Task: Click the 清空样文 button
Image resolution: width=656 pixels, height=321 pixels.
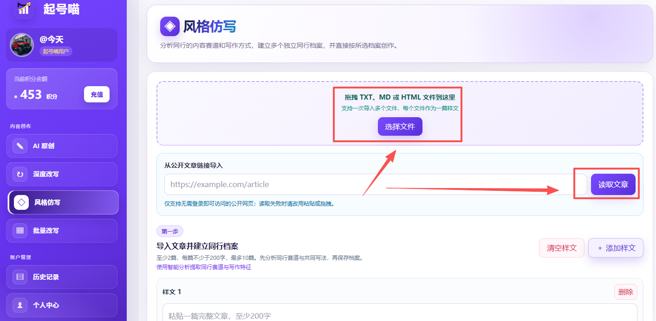Action: pyautogui.click(x=562, y=248)
